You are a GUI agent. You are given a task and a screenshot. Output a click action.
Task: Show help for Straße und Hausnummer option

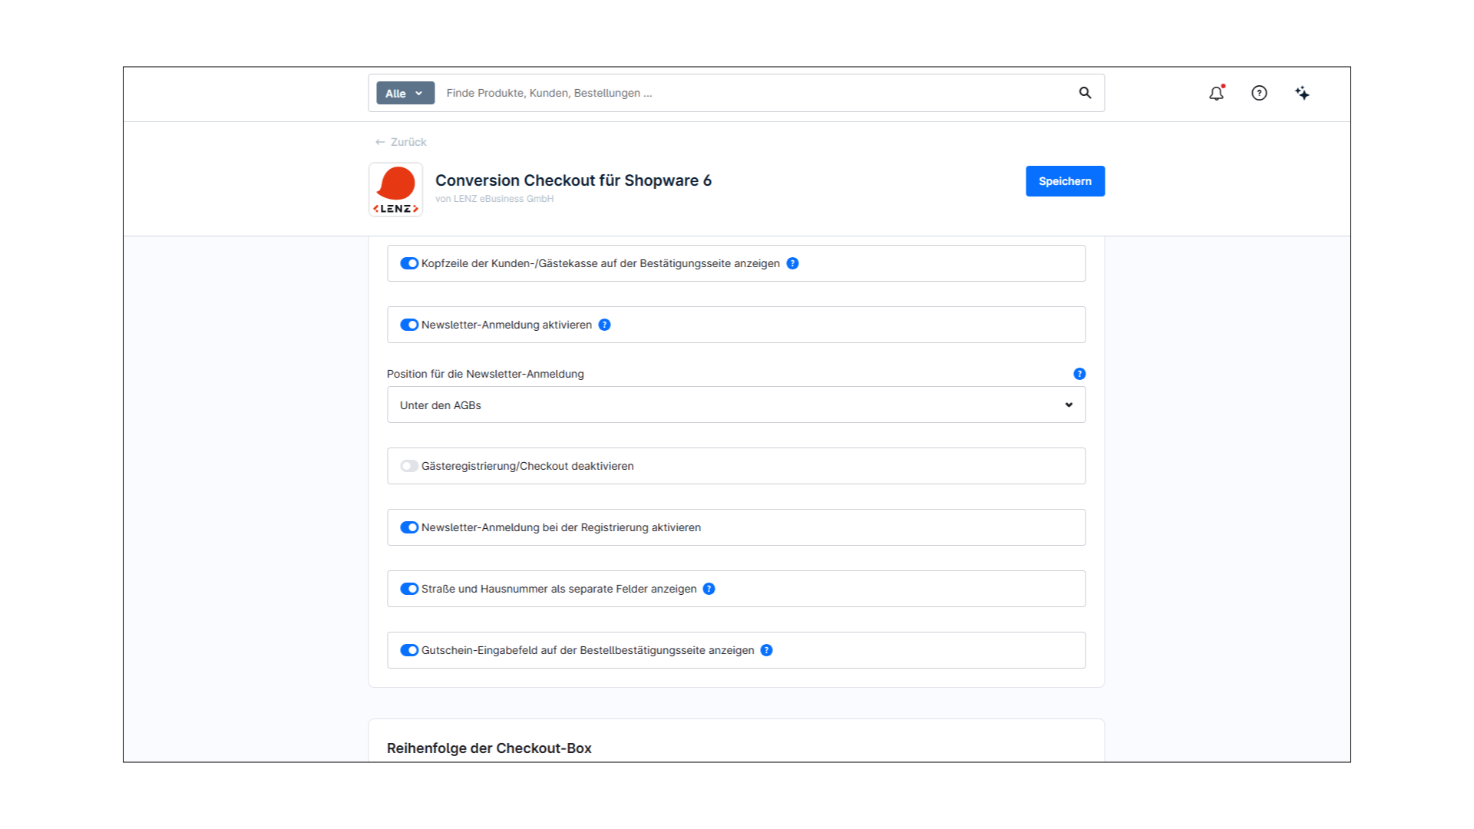[709, 589]
